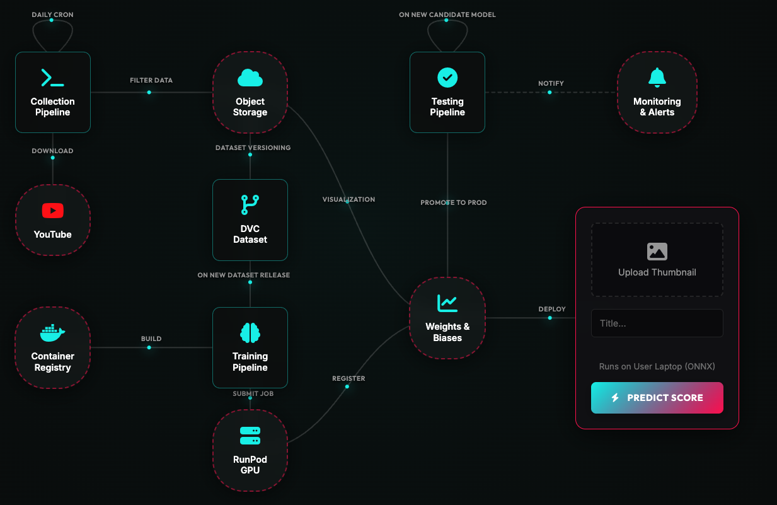Open the Docker whale icon in Container Registry
The image size is (777, 505).
pyautogui.click(x=52, y=332)
